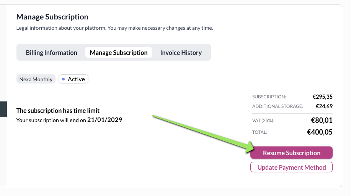Click the VAT (25%) label
The height and width of the screenshot is (196, 351).
[263, 120]
